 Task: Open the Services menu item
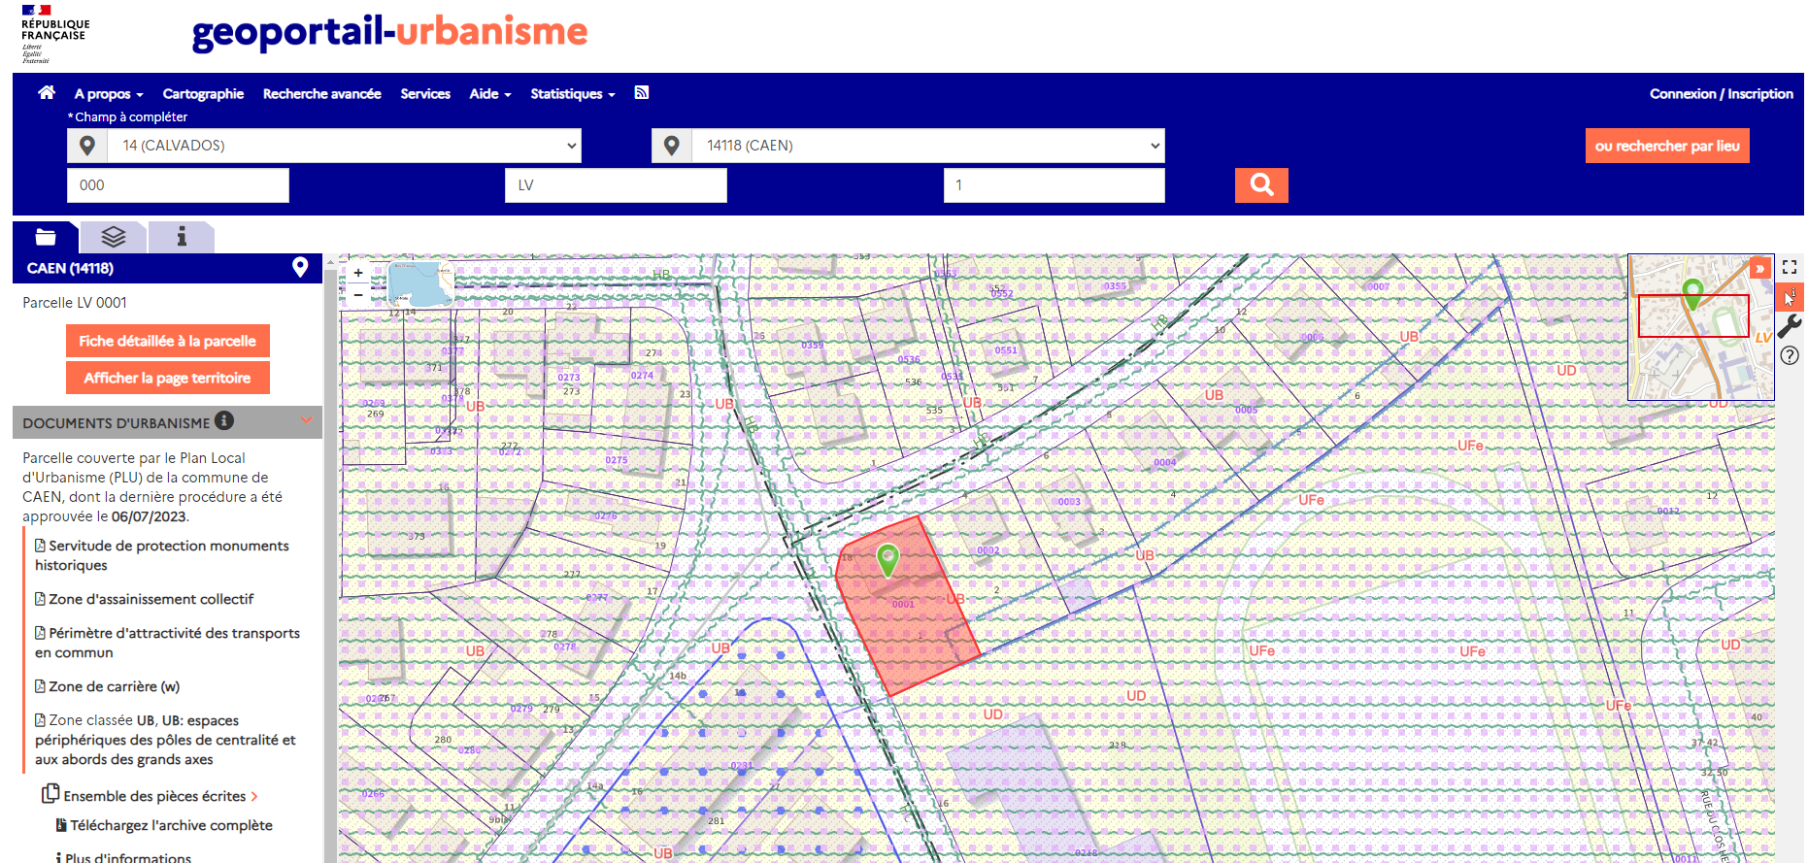tap(425, 94)
